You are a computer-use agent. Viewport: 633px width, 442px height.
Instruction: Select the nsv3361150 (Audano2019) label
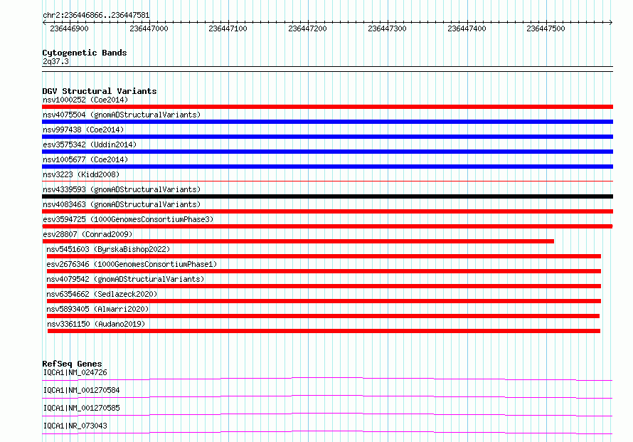(96, 324)
